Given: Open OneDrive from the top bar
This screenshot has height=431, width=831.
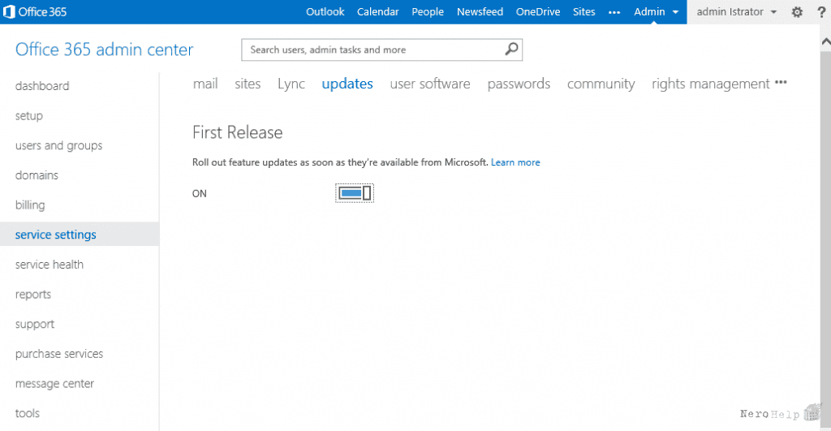Looking at the screenshot, I should [538, 11].
